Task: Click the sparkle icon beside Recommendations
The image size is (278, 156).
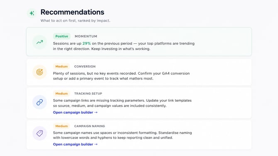Action: 32,13
